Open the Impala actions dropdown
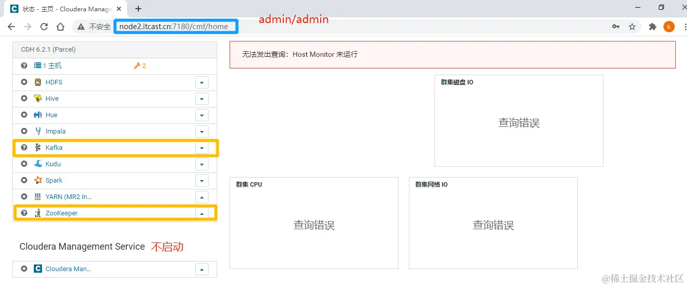Screen dimensions: 687x287 pos(202,131)
